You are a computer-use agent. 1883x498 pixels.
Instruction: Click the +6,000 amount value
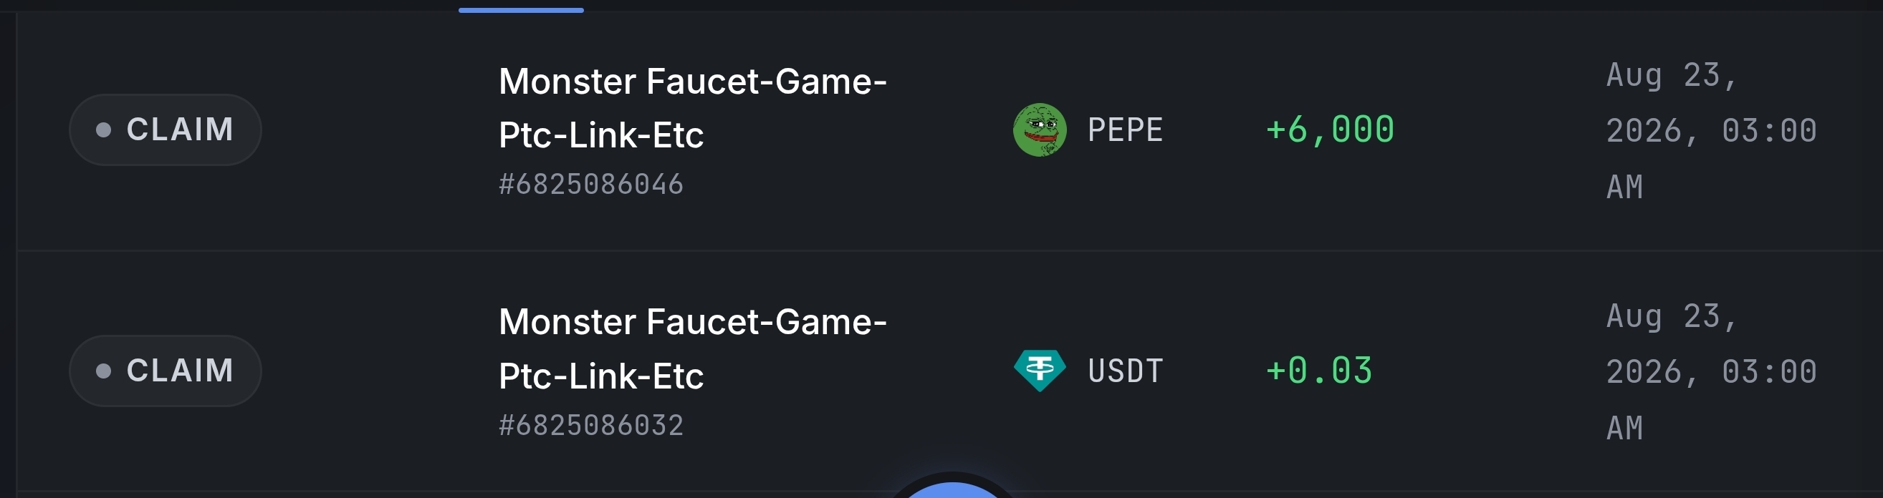coord(1330,130)
